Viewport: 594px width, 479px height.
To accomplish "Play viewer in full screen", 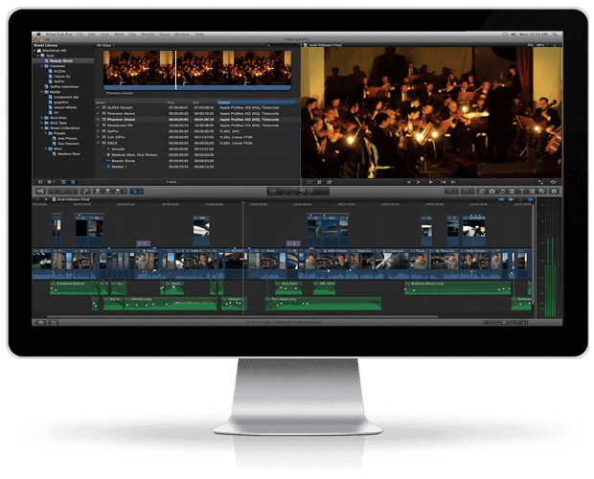I will (x=540, y=182).
